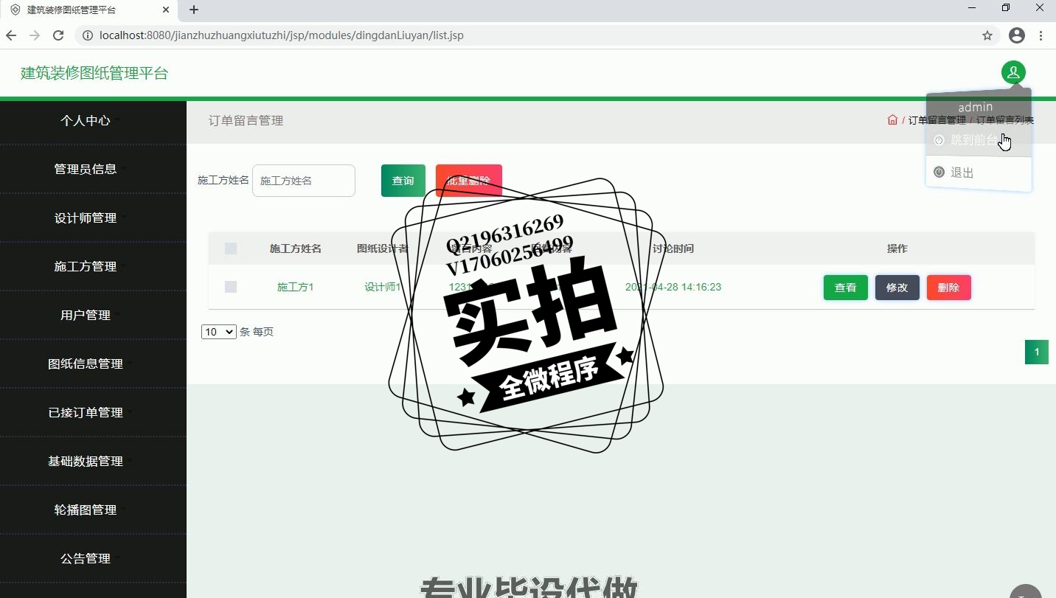Click the 讨论时间 column header

[673, 248]
